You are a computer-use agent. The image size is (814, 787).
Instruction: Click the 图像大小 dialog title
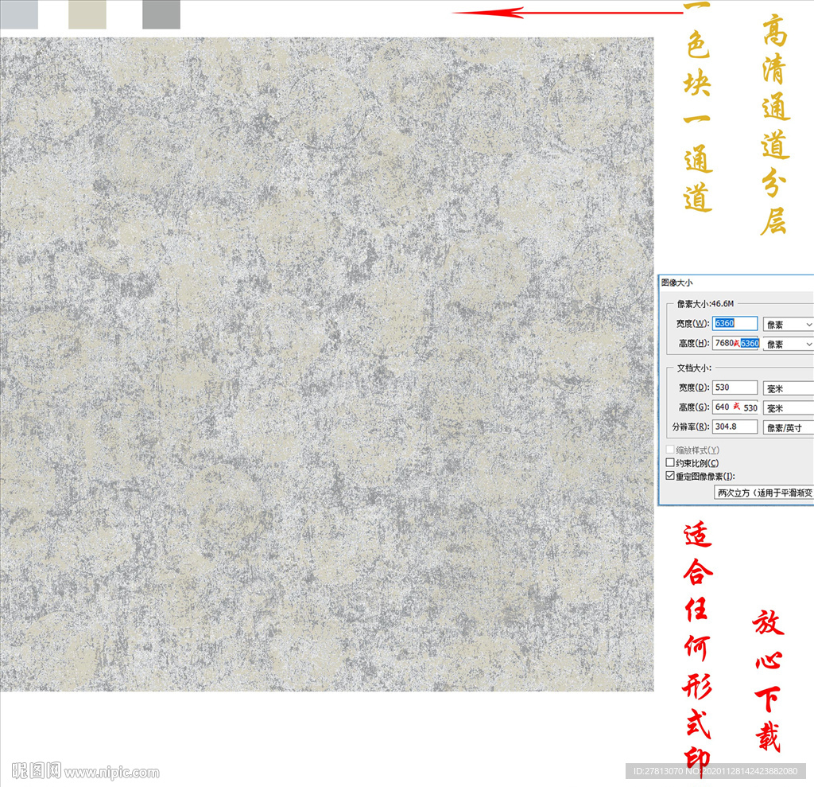(x=677, y=282)
